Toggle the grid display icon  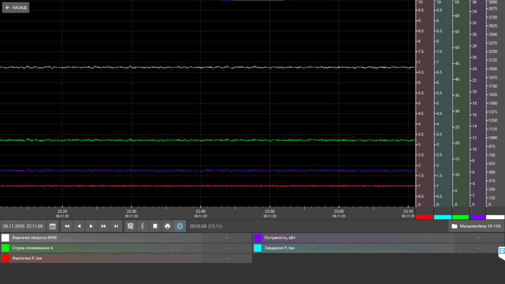click(x=130, y=226)
